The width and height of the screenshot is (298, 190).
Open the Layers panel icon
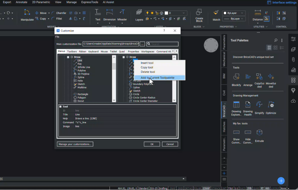pyautogui.click(x=139, y=13)
